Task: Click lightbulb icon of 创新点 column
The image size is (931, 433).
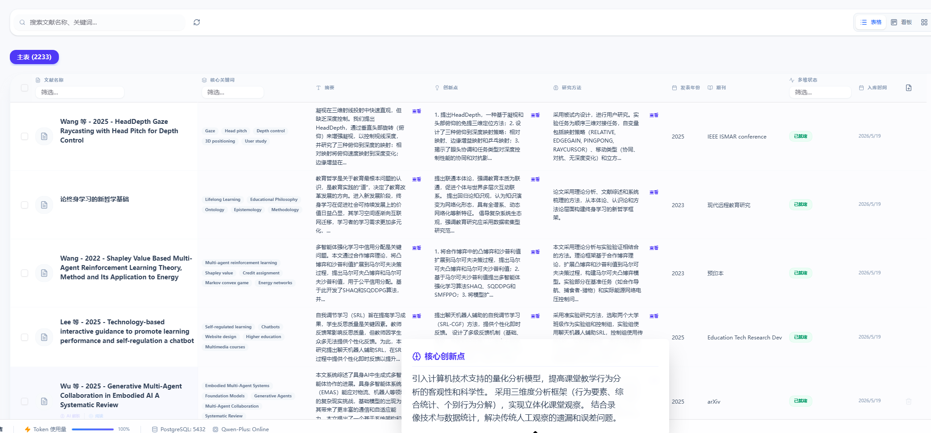Action: click(x=437, y=88)
